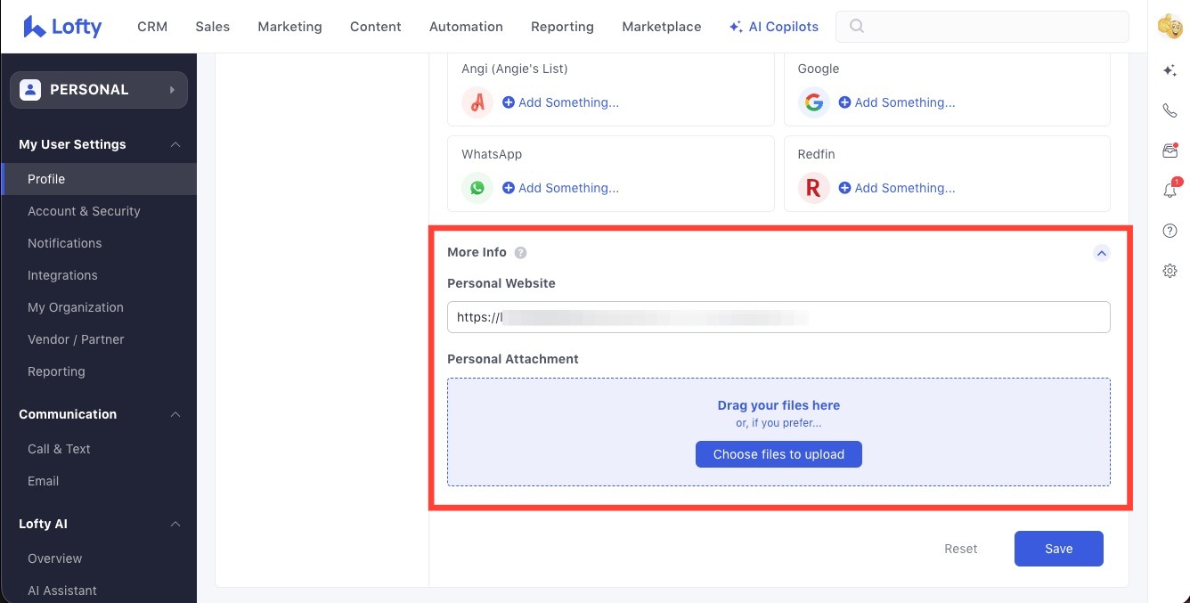Open the PERSONAL account switcher
1190x603 pixels.
99,90
